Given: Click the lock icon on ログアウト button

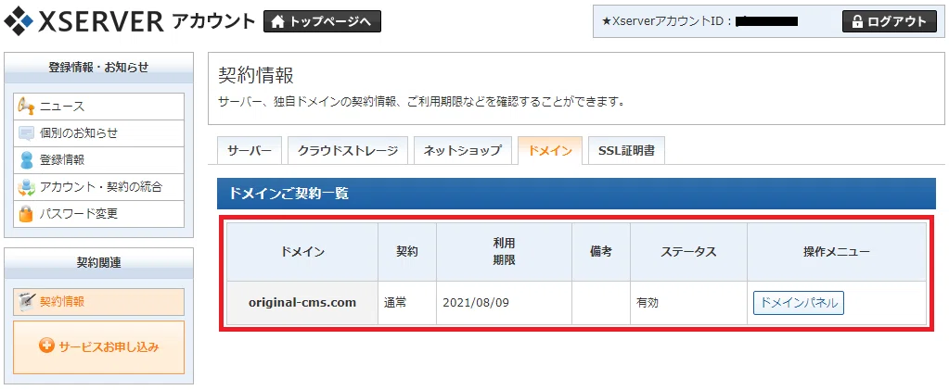Looking at the screenshot, I should (x=857, y=21).
